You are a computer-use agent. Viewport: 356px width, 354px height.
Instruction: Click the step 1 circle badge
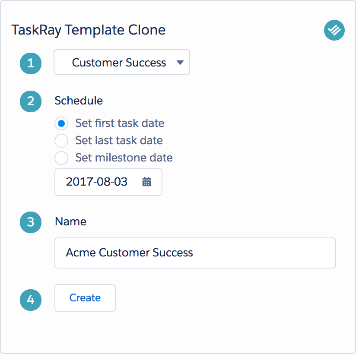[x=31, y=63]
